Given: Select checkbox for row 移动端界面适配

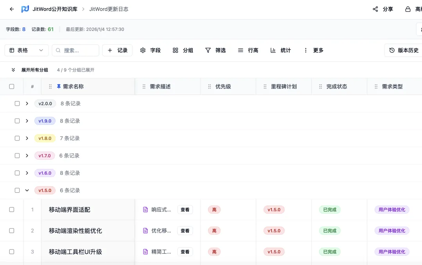Looking at the screenshot, I should pos(12,210).
